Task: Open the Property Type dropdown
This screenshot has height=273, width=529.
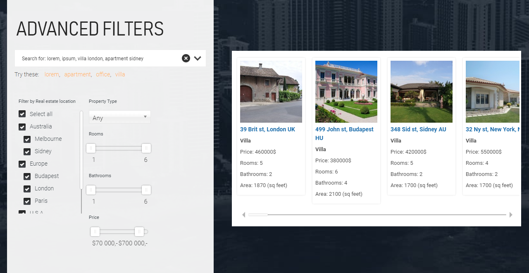Action: (119, 117)
